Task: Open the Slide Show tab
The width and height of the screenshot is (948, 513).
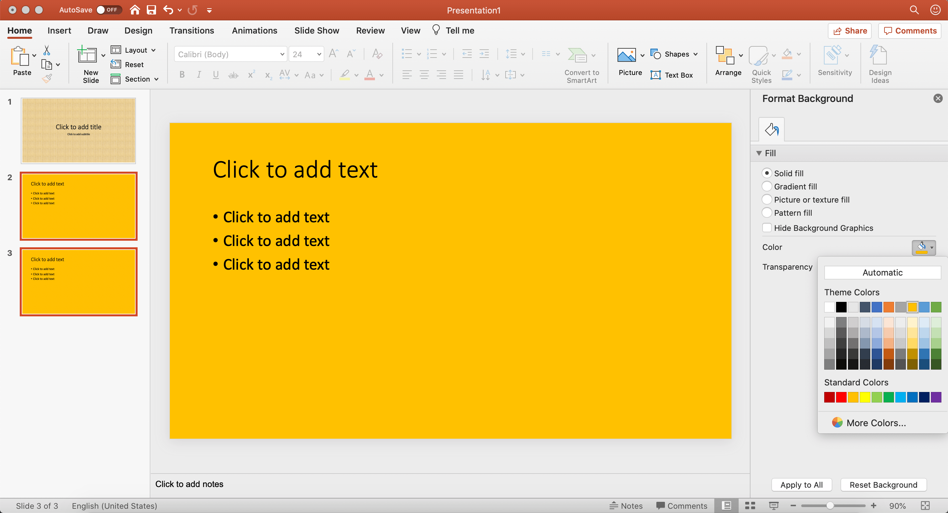Action: [x=316, y=31]
